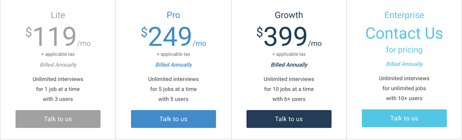Select the Growth plan heading
The height and width of the screenshot is (140, 462).
289,15
